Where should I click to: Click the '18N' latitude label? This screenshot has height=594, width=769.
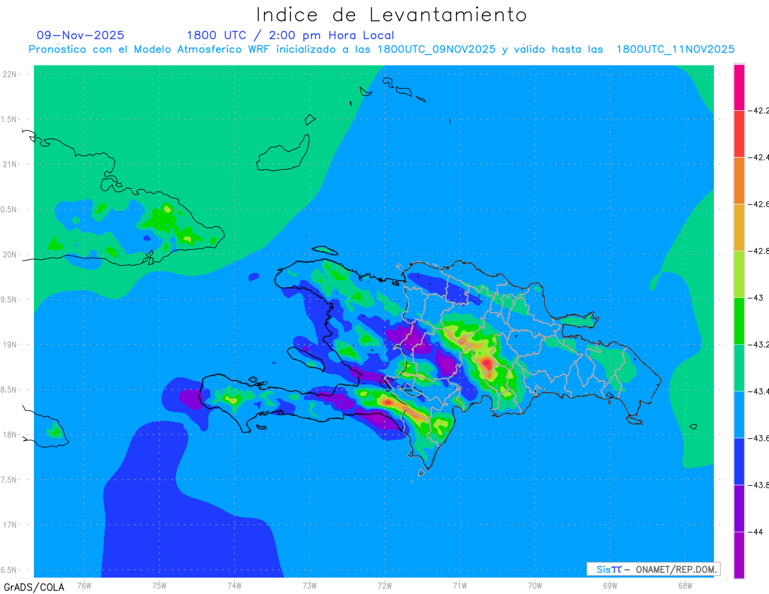(10, 434)
